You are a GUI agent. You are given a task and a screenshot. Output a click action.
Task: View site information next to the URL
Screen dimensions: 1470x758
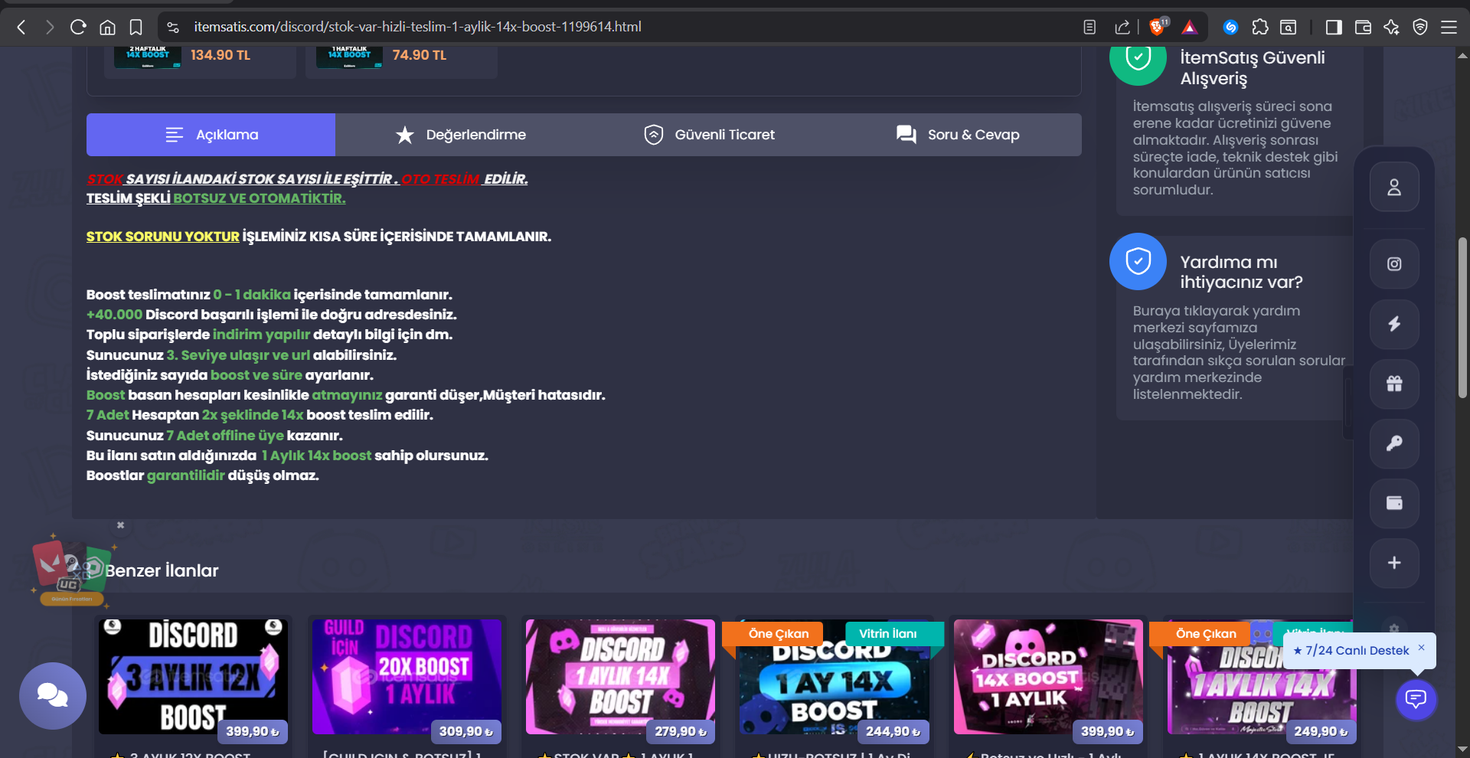(x=173, y=28)
